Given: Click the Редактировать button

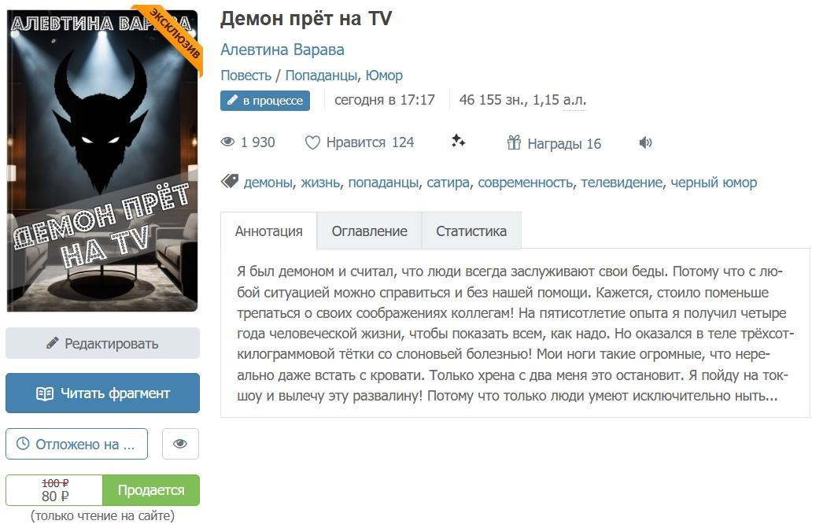Looking at the screenshot, I should pos(102,343).
